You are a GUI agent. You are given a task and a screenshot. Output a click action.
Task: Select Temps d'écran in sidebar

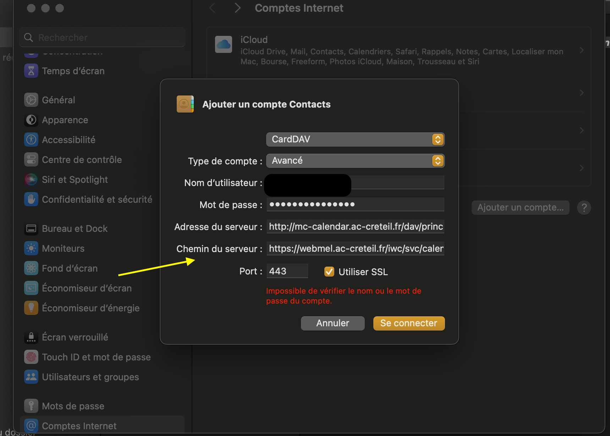[x=102, y=71]
